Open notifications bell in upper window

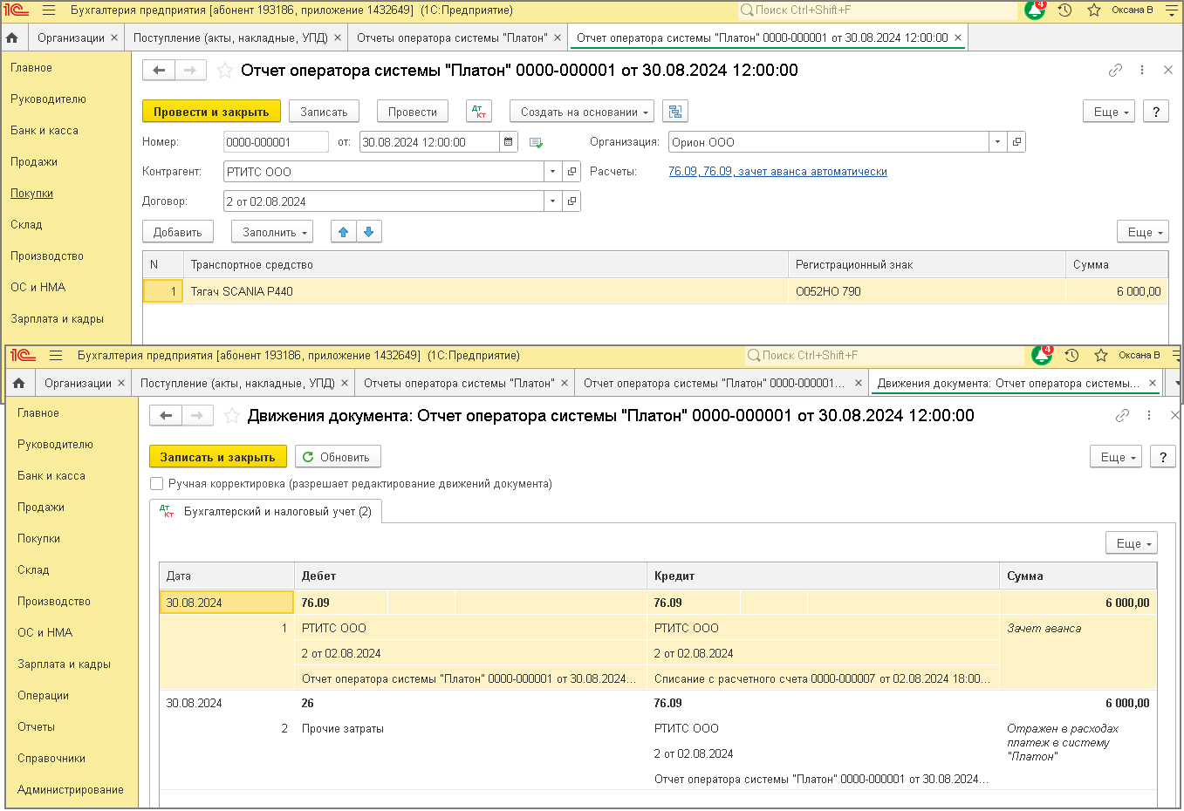[1036, 10]
